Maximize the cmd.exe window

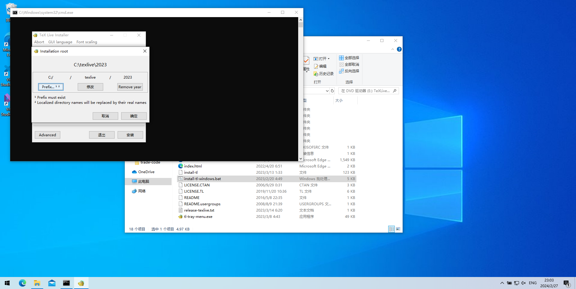click(283, 12)
